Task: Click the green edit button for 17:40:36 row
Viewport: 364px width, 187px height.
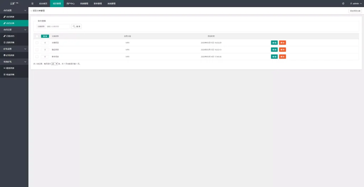Action: coord(274,57)
